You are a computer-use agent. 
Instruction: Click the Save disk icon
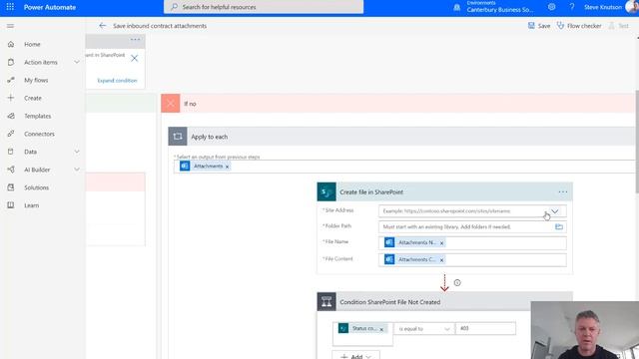click(x=531, y=26)
